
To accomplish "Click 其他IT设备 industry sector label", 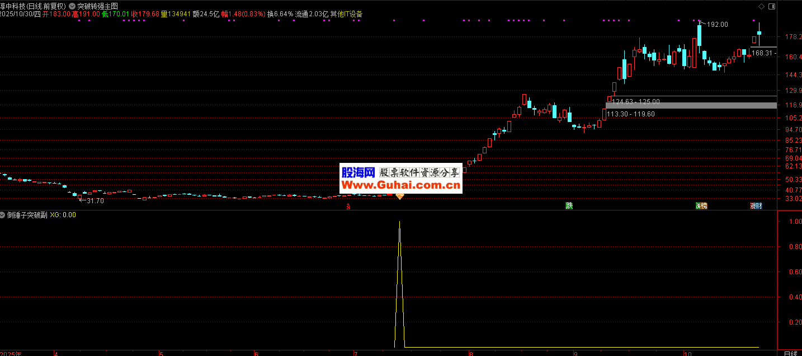I will 346,14.
